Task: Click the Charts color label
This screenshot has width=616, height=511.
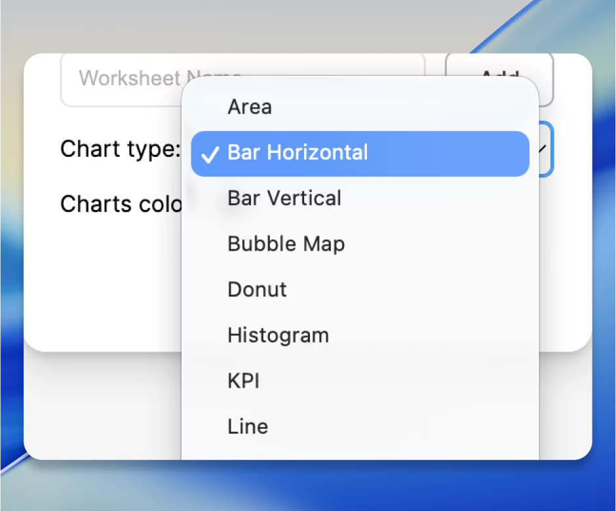Action: (121, 204)
